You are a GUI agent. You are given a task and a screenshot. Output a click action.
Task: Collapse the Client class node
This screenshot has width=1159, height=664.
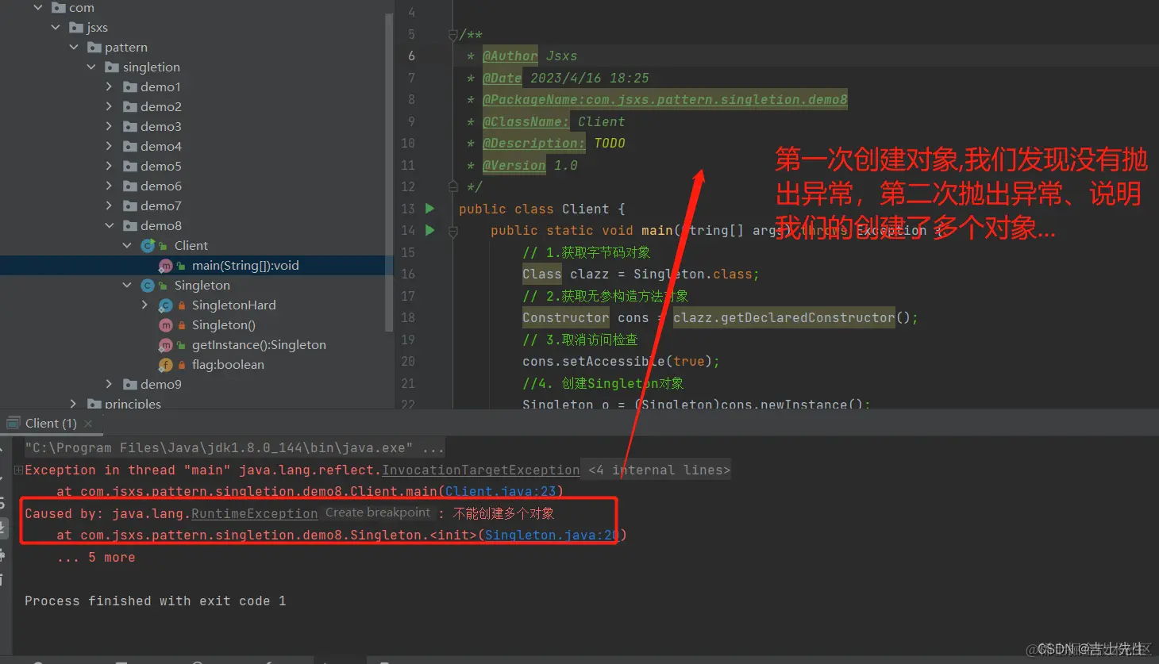click(127, 245)
